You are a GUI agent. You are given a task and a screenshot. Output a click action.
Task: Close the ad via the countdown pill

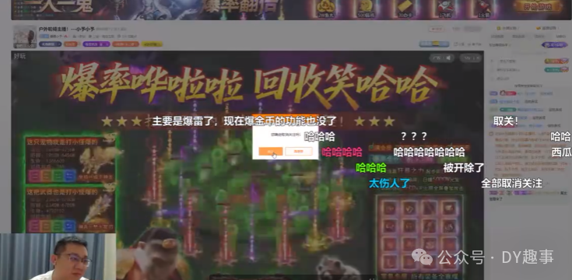[470, 58]
